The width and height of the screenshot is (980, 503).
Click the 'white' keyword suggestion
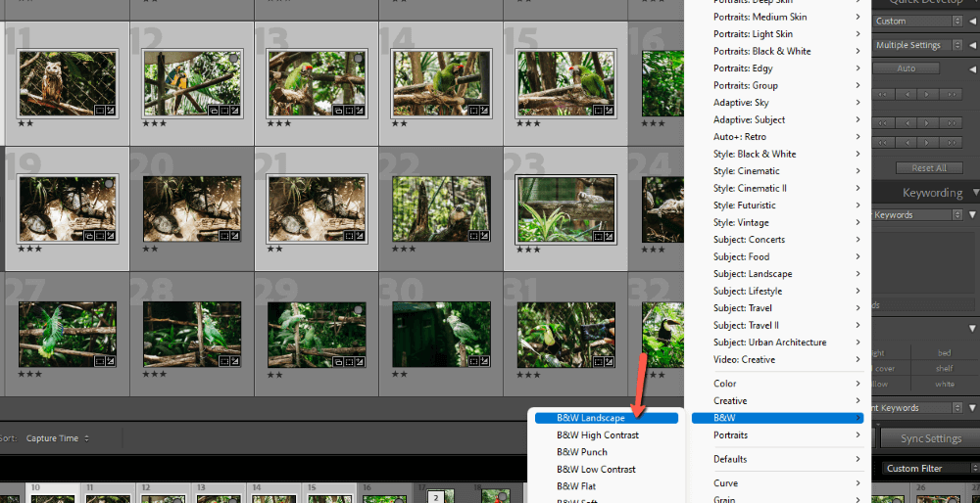coord(945,384)
